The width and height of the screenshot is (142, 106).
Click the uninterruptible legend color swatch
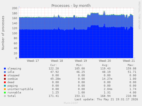click(5, 89)
